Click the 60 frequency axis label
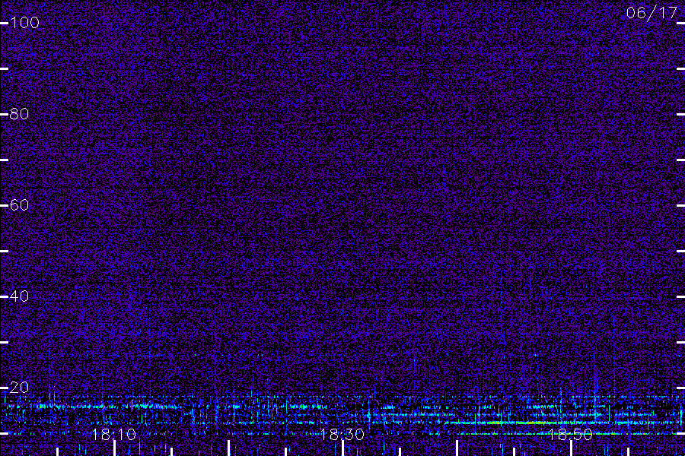 point(19,205)
